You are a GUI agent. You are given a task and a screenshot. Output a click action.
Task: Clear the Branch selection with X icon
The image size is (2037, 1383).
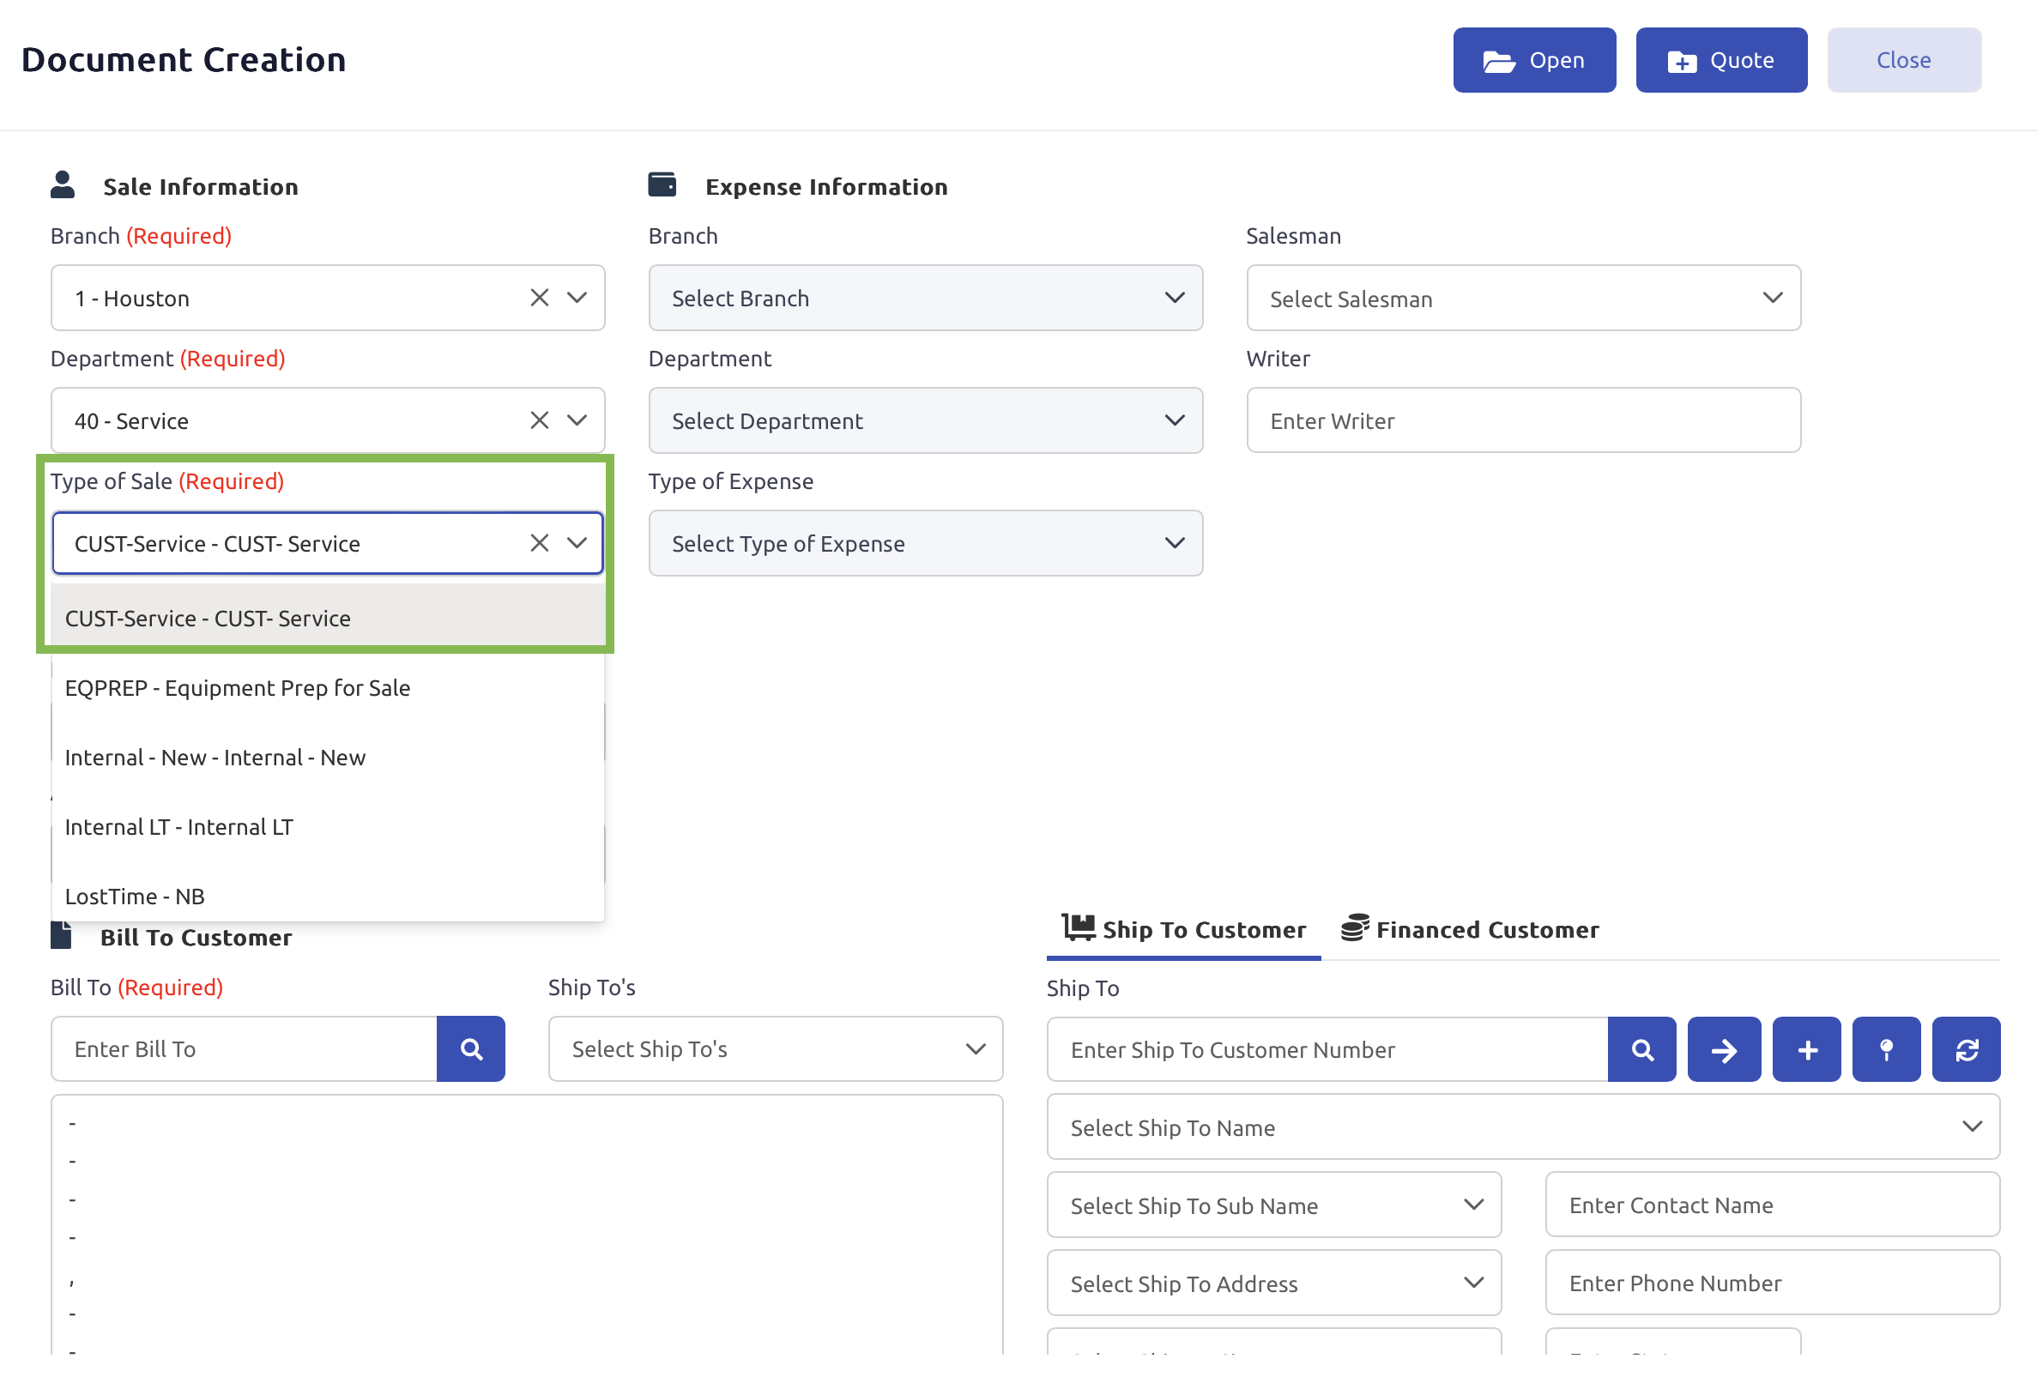pyautogui.click(x=539, y=298)
